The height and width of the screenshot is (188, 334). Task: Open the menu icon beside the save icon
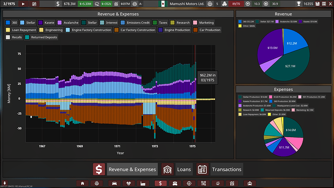point(324,4)
